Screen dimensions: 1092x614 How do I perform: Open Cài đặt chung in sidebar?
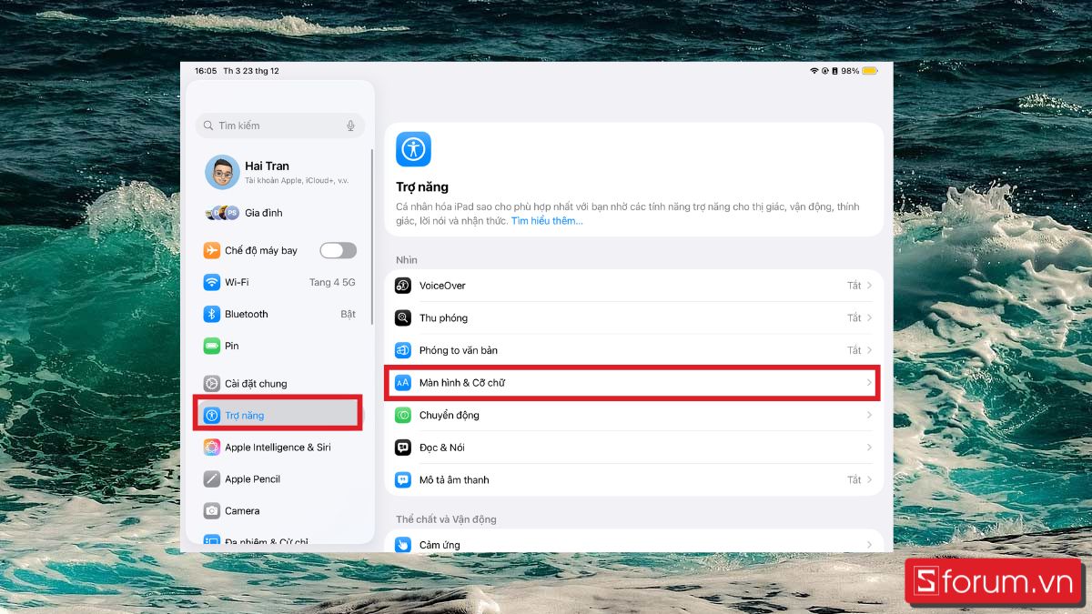click(x=280, y=384)
